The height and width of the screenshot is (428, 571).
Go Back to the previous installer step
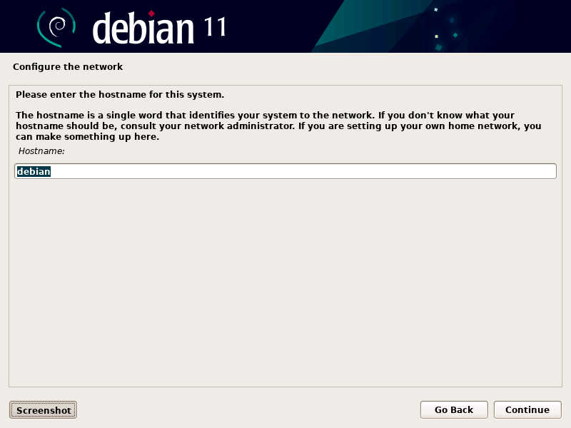coord(454,409)
